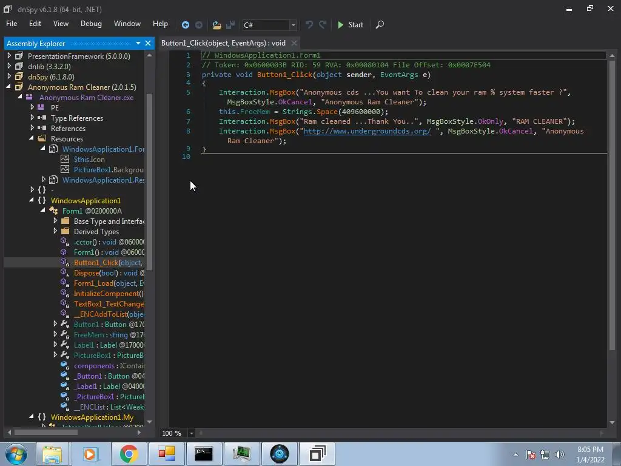Viewport: 621px width, 466px height.
Task: Click the Assembly Explorer horizontal scrollbar
Action: [x=45, y=432]
